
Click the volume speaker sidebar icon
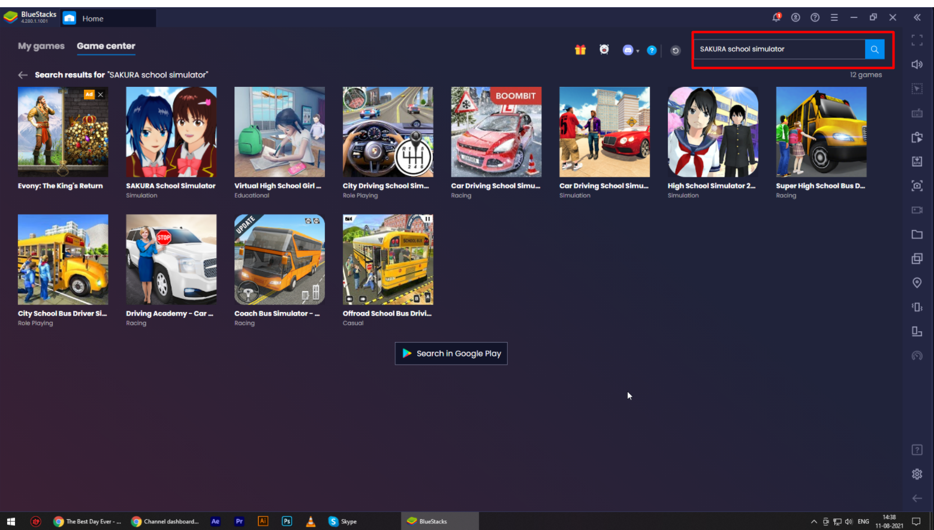pos(917,64)
